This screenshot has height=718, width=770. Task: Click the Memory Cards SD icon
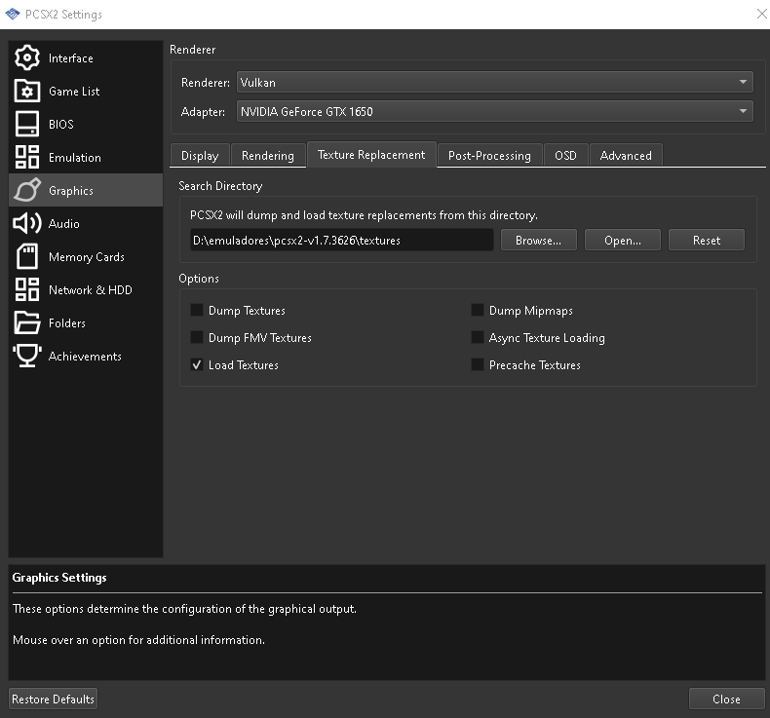click(x=27, y=256)
